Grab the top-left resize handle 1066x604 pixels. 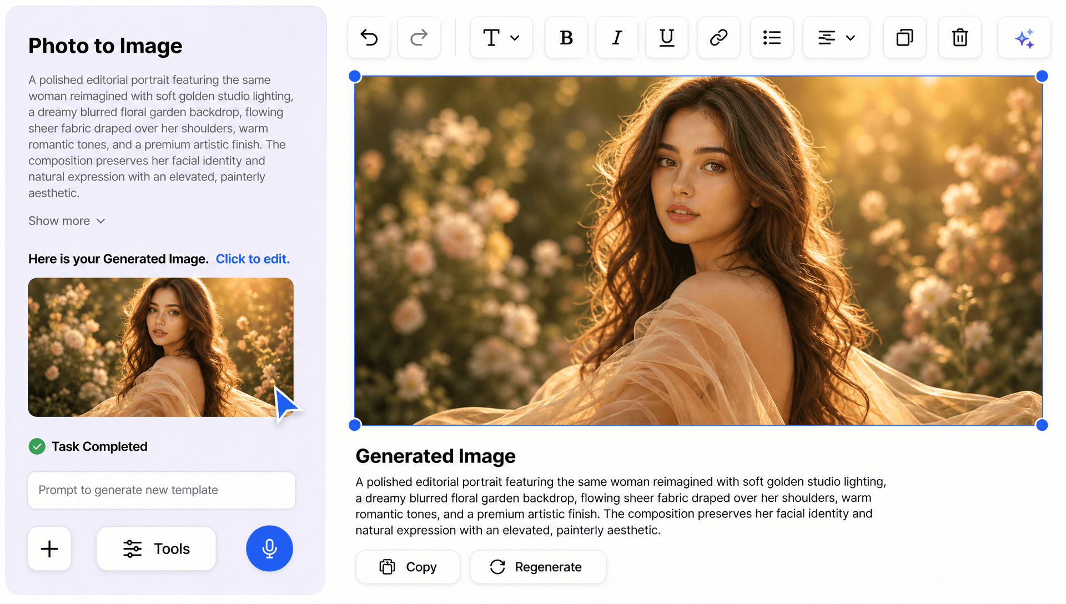click(x=355, y=76)
